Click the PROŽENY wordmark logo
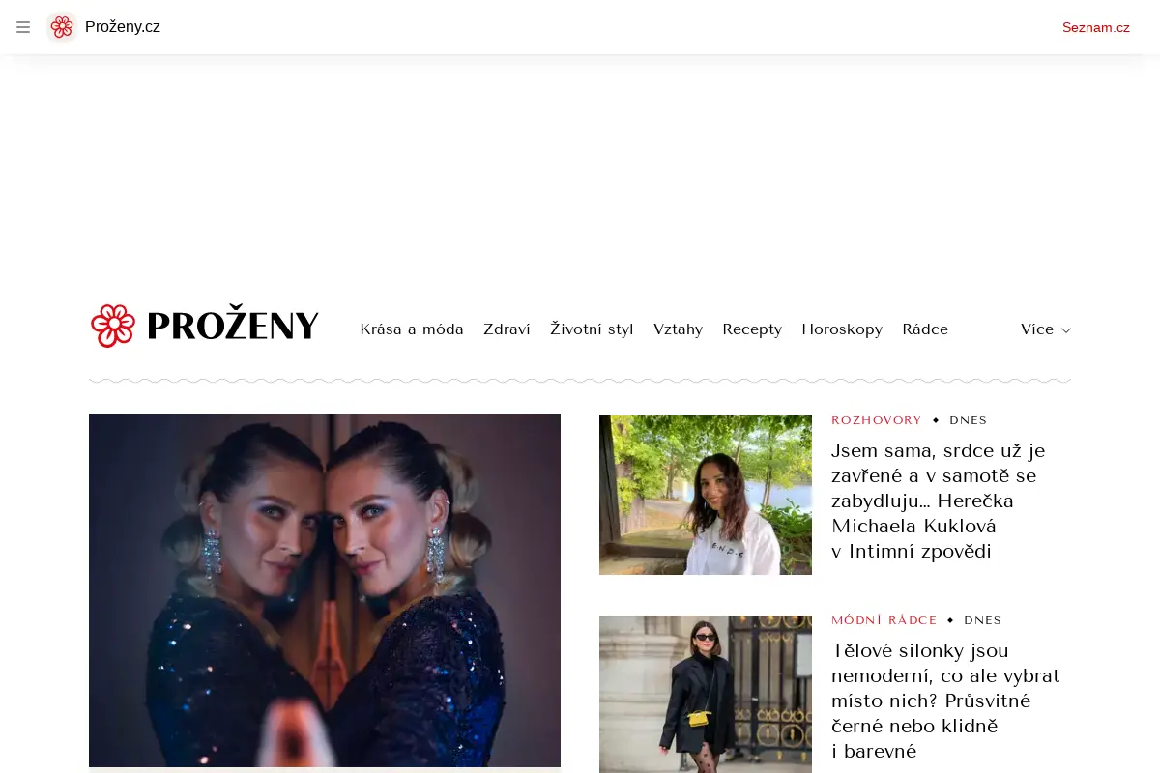1160x773 pixels. pyautogui.click(x=233, y=327)
